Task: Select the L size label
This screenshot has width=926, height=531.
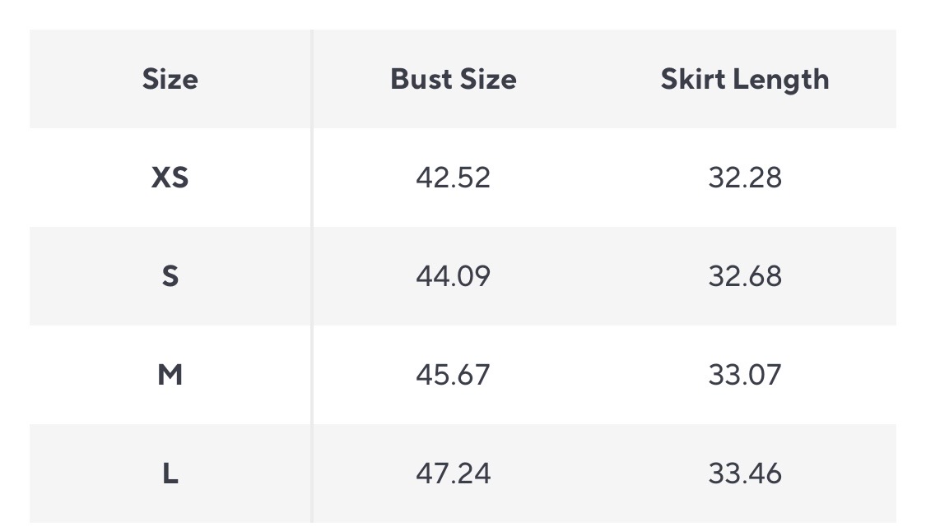Action: (x=170, y=473)
